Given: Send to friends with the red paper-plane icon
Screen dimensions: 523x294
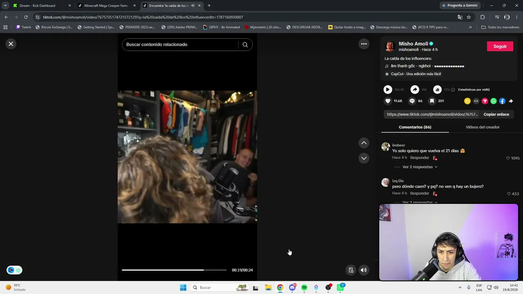Looking at the screenshot, I should pyautogui.click(x=485, y=101).
